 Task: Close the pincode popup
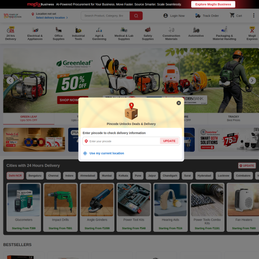(179, 103)
